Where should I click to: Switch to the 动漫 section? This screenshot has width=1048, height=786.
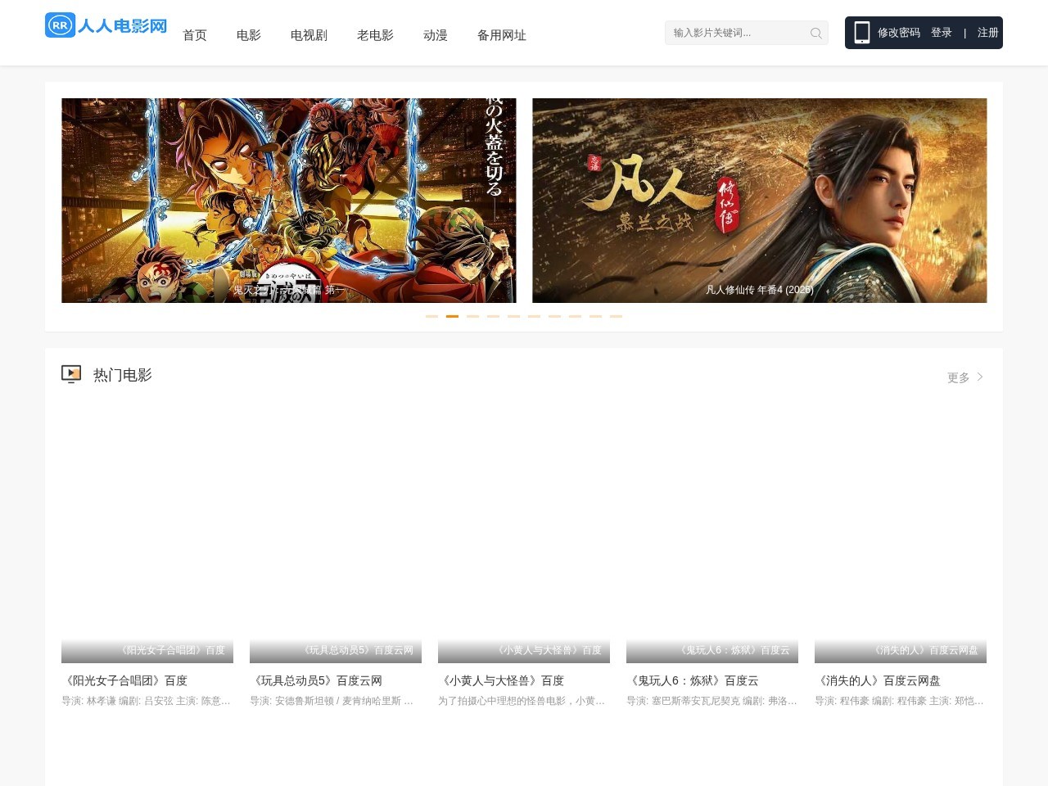point(436,35)
